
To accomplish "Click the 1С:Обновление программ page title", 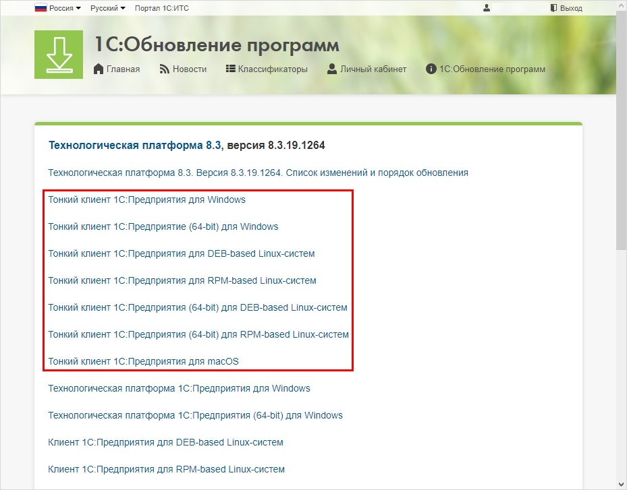I will pyautogui.click(x=217, y=44).
